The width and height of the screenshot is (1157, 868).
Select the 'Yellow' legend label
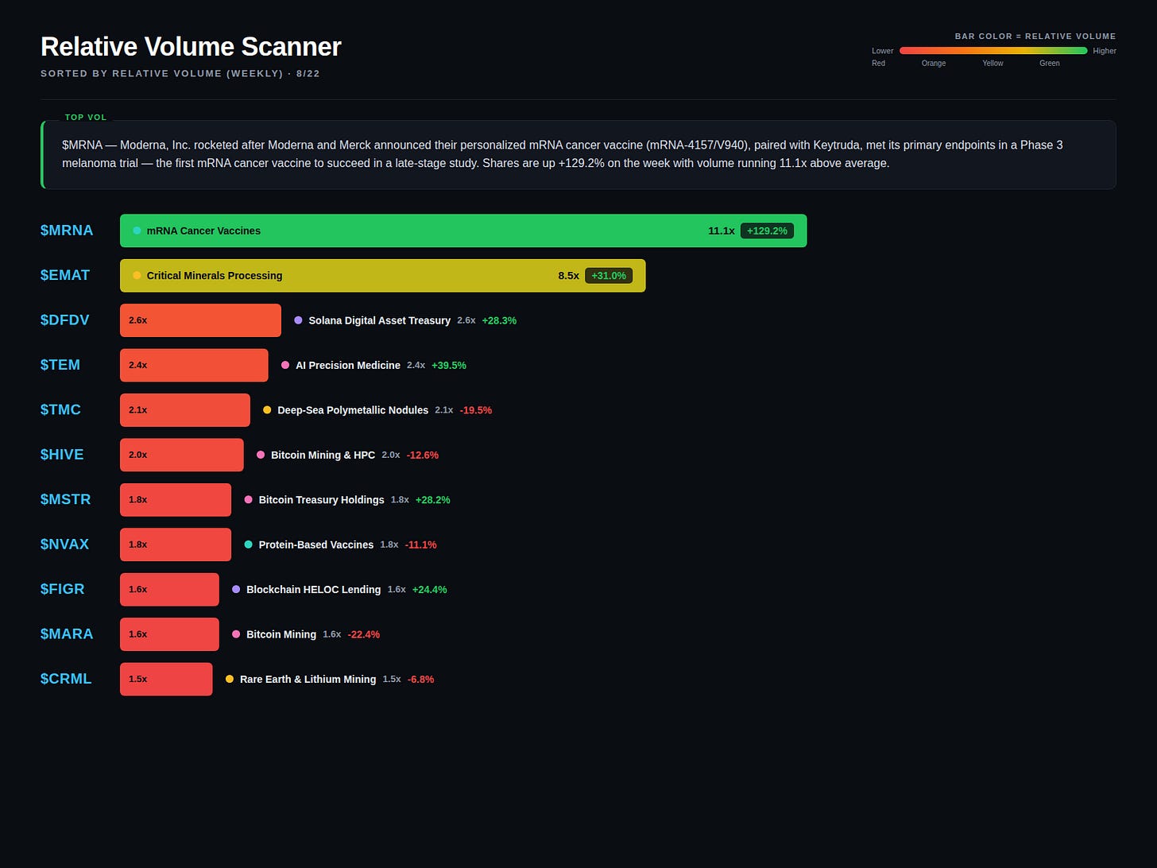coord(993,63)
